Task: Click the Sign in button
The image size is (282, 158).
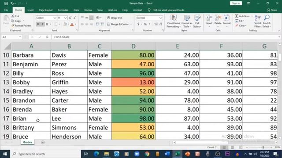Action: (x=236, y=4)
